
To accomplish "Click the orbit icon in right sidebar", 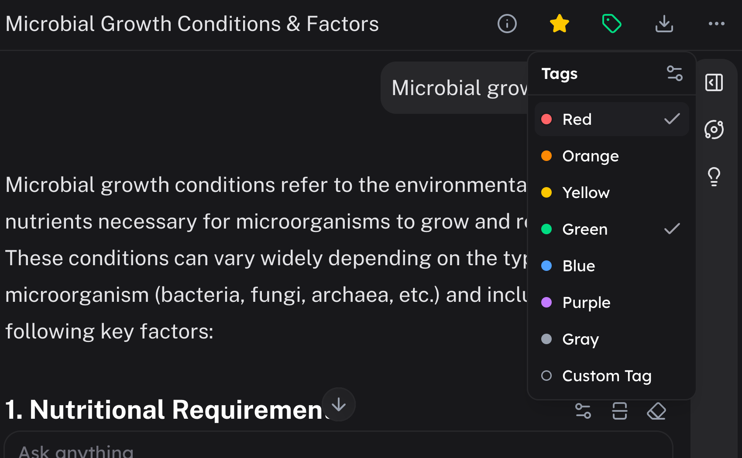I will pos(714,130).
